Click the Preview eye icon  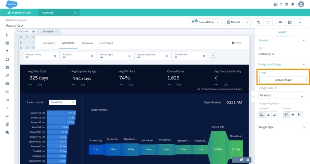(x=280, y=22)
